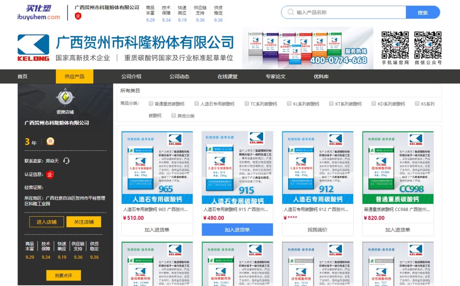Go to the 首页 nav tab
The image size is (460, 286).
23,76
